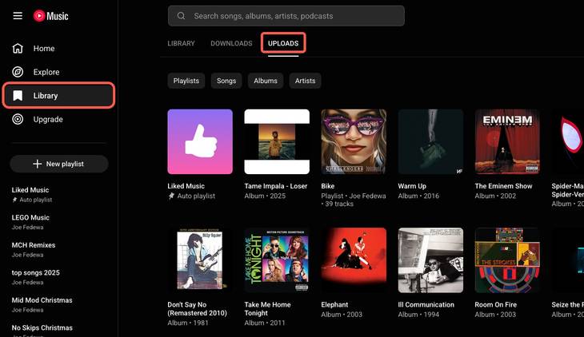Open the Don't Say No album cover
The width and height of the screenshot is (584, 337).
[200, 260]
